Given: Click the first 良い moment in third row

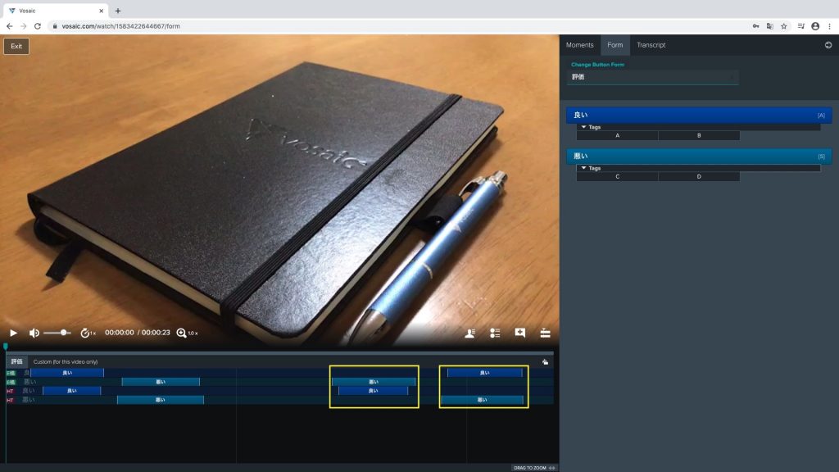Looking at the screenshot, I should coord(72,391).
